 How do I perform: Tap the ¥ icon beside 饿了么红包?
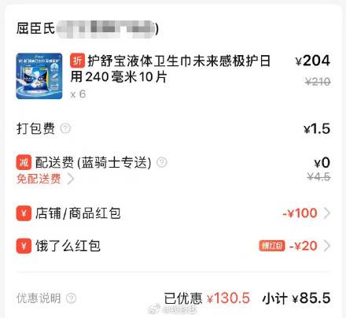(x=24, y=246)
